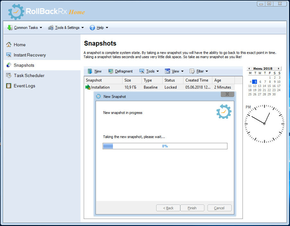This screenshot has height=226, width=290.
Task: Open the Help dropdown arrow
Action: (107, 28)
